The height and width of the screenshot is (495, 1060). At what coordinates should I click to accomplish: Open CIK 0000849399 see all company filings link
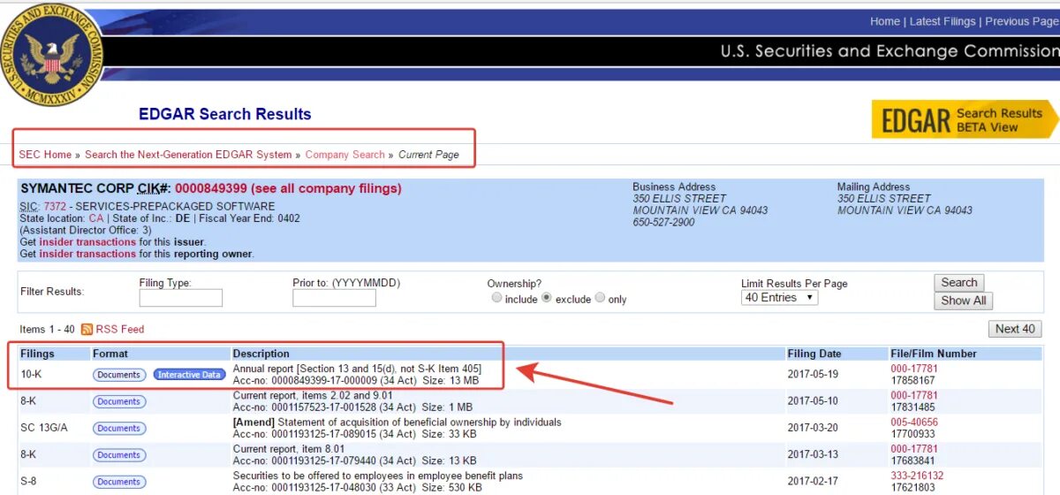click(x=288, y=188)
